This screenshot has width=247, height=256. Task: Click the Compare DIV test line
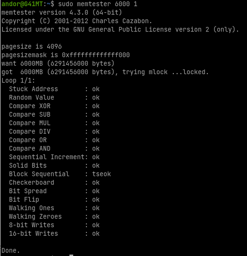tap(54, 131)
